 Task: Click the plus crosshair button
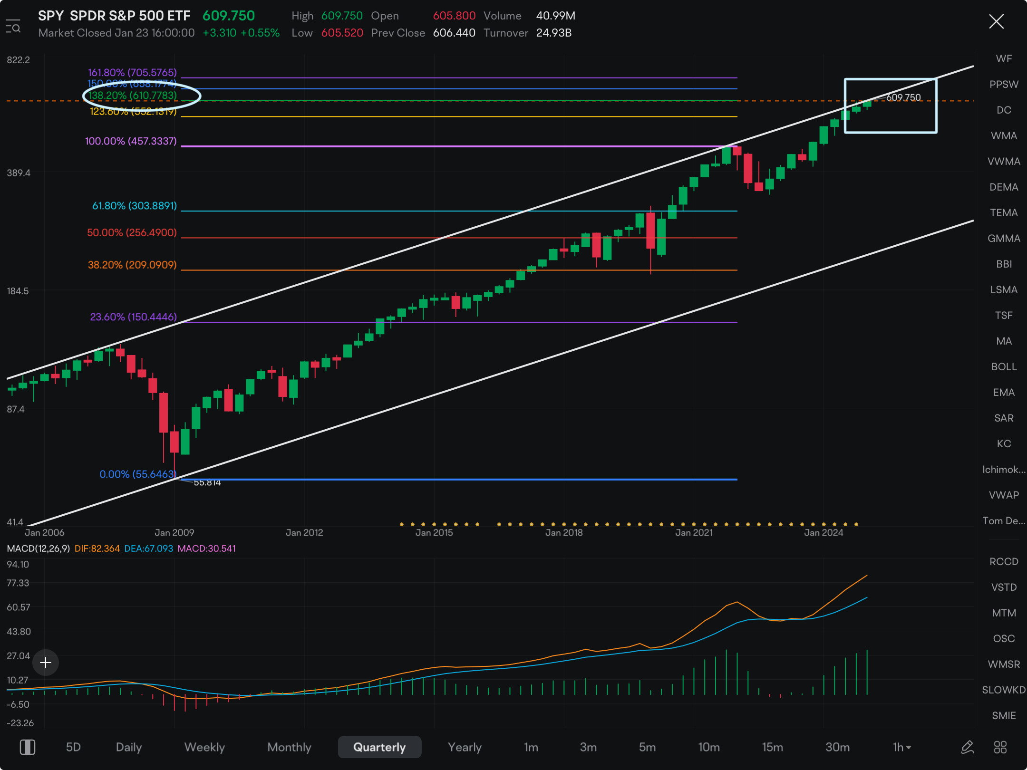click(x=46, y=663)
